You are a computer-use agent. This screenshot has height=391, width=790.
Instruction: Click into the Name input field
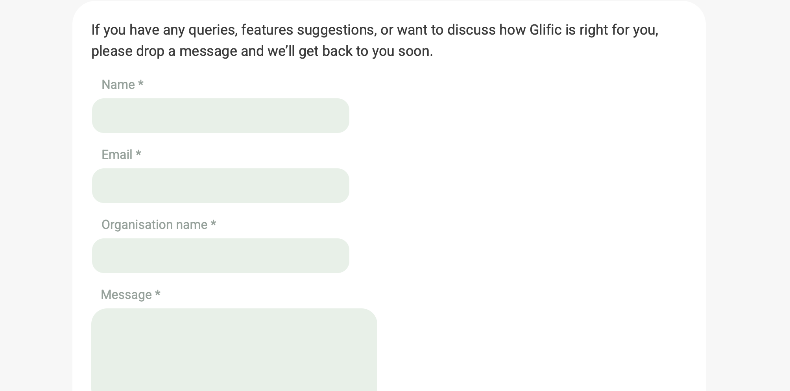pyautogui.click(x=220, y=116)
